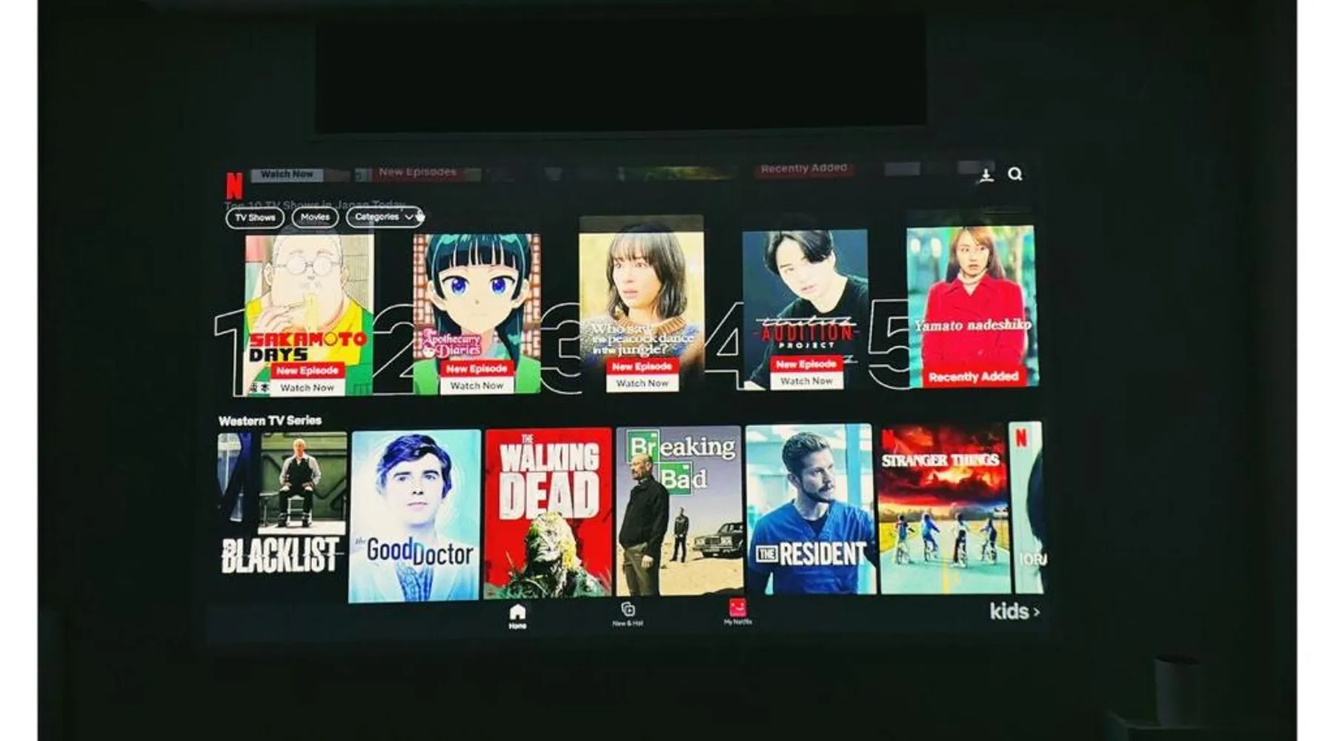
Task: Expand the Categories dropdown
Action: coord(384,217)
